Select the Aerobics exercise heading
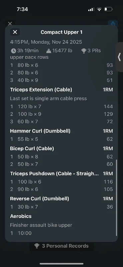 [21, 216]
